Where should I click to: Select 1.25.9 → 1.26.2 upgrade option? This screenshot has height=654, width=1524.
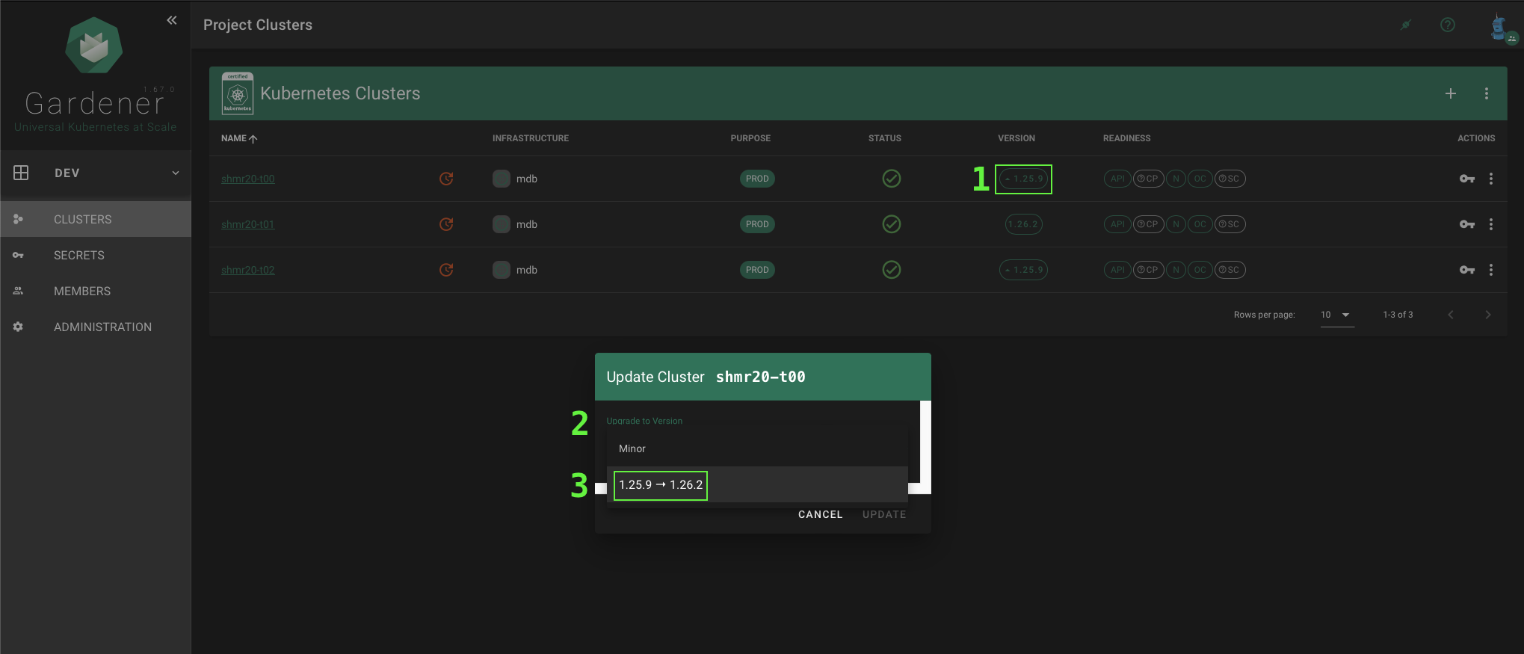tap(661, 485)
